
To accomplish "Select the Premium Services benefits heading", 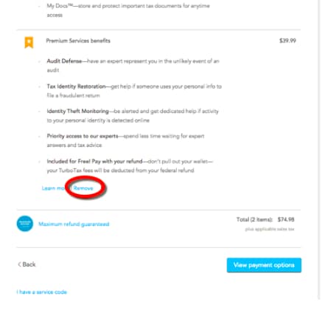I will (78, 41).
